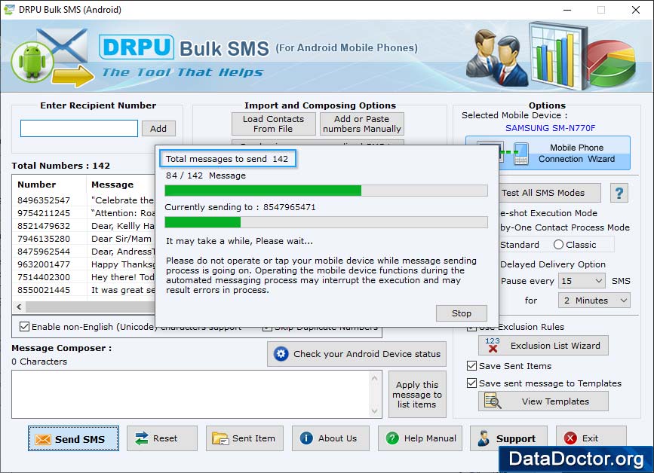This screenshot has height=473, width=654.
Task: Close the DRPU Bulk SMS window
Action: pos(635,10)
